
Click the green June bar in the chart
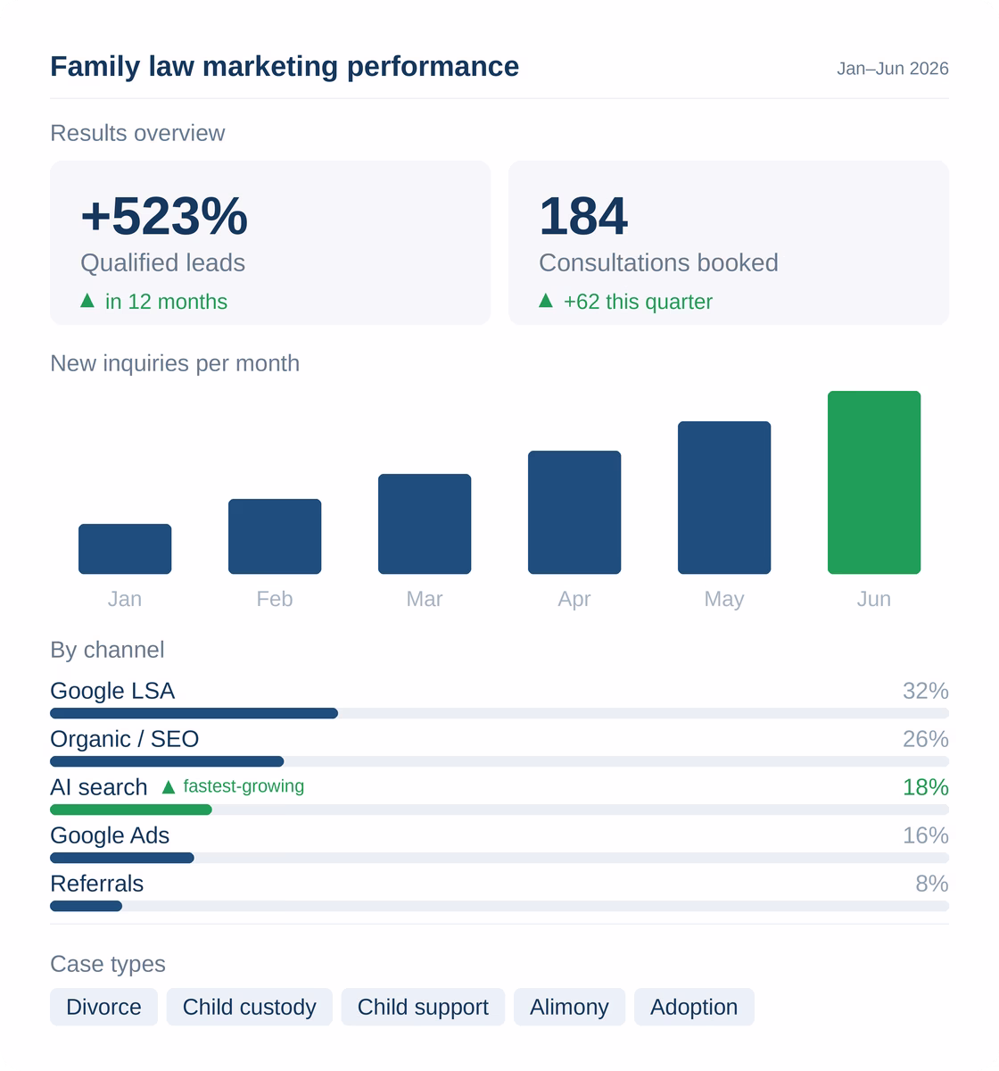coord(874,482)
